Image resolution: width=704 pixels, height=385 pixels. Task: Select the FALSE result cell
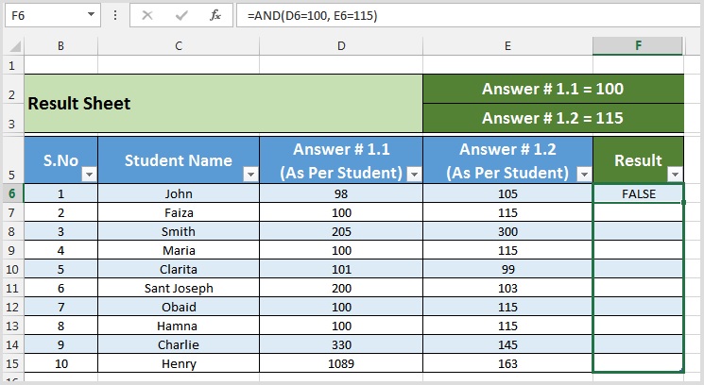click(639, 193)
